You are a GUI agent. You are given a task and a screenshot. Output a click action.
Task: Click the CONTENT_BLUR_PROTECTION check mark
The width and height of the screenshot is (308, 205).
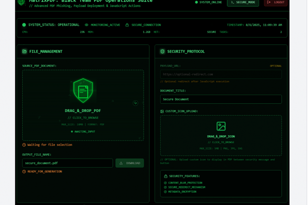pyautogui.click(x=165, y=183)
